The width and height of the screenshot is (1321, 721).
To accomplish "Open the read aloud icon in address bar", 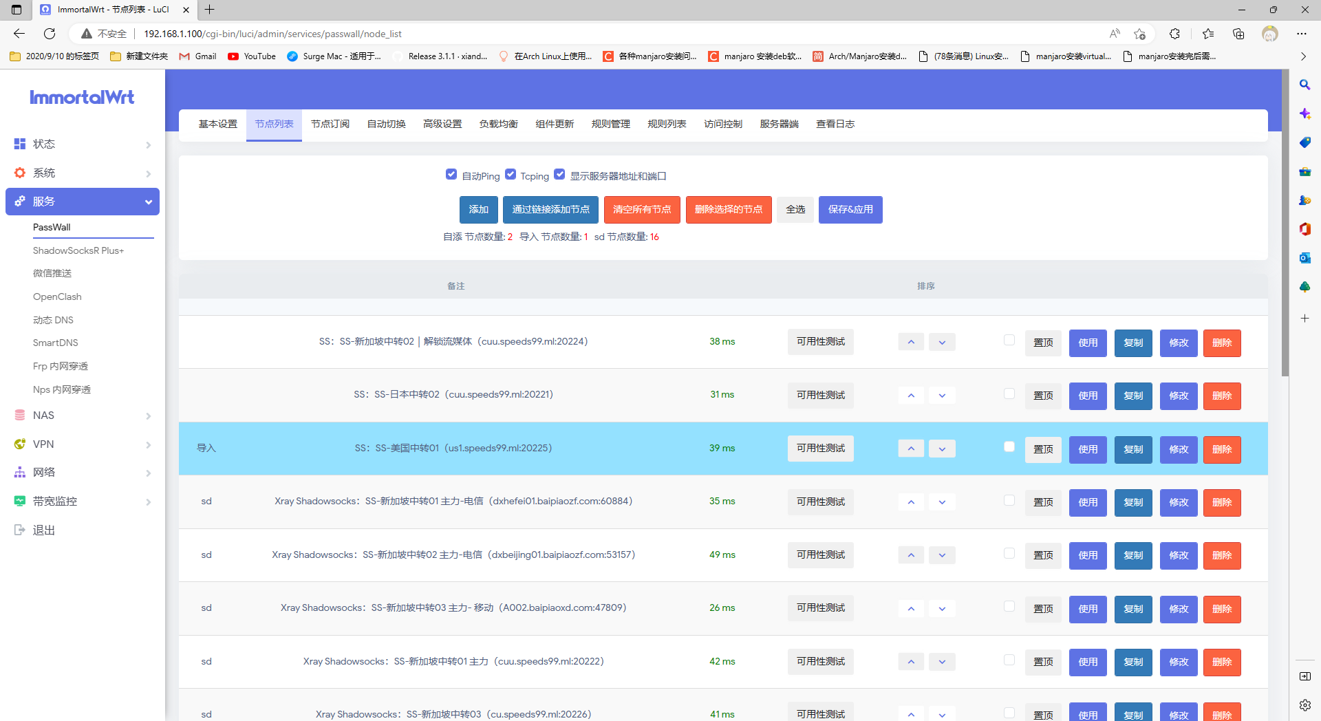I will 1115,34.
